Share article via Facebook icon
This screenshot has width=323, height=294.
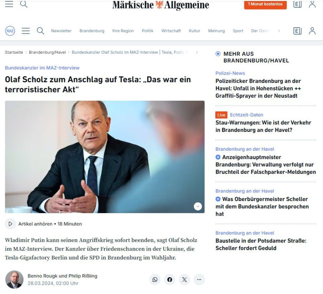tap(170, 280)
